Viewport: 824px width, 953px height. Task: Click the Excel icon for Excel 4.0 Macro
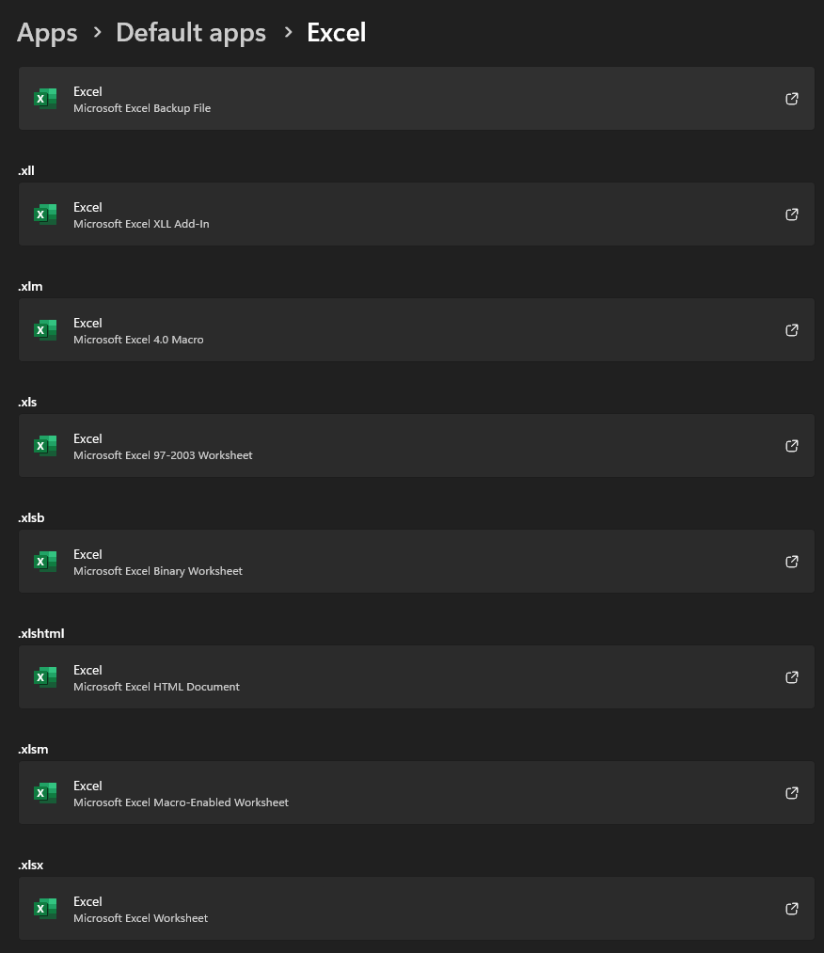pyautogui.click(x=45, y=329)
